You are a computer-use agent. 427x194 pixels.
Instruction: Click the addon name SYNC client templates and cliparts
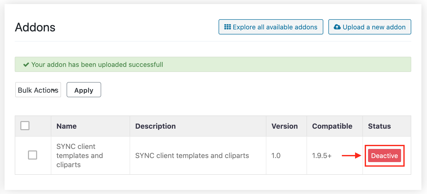(x=80, y=156)
